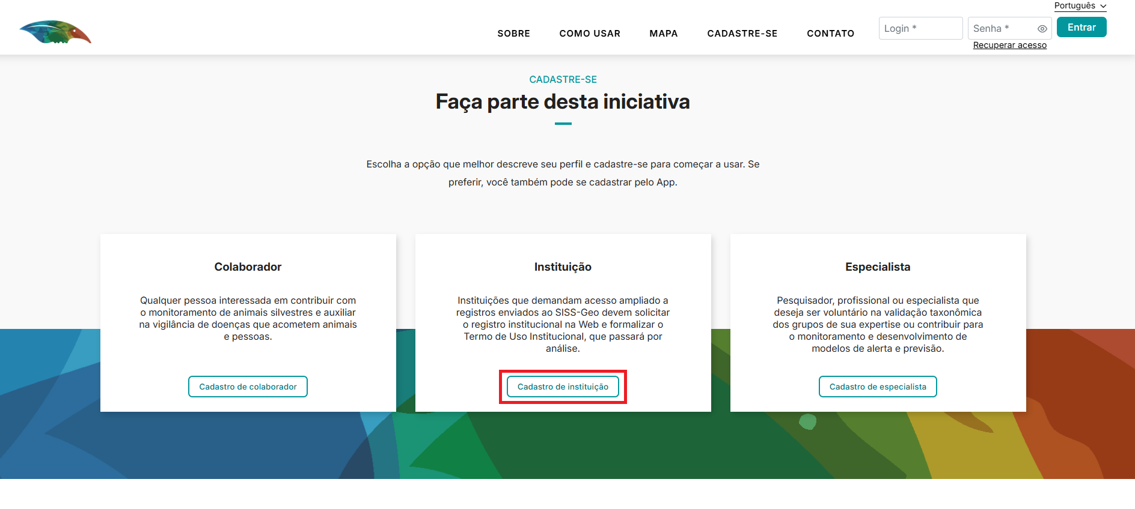The width and height of the screenshot is (1135, 509).
Task: Focus the Login input field
Action: coord(920,29)
